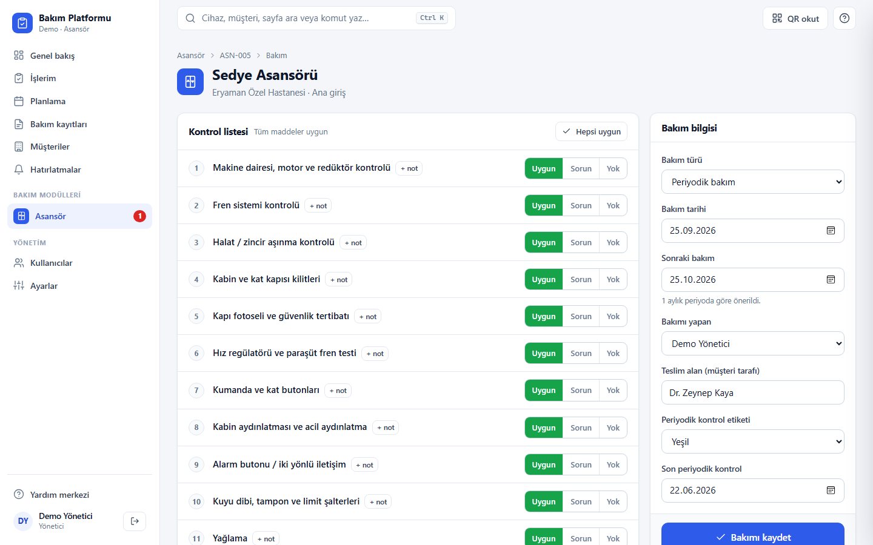Screen dimensions: 873x545
Task: Set Kumanda ve kat butonları to Yok
Action: point(613,390)
